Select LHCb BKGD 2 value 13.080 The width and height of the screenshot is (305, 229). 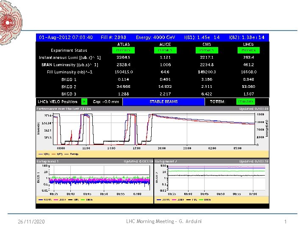[x=248, y=87]
